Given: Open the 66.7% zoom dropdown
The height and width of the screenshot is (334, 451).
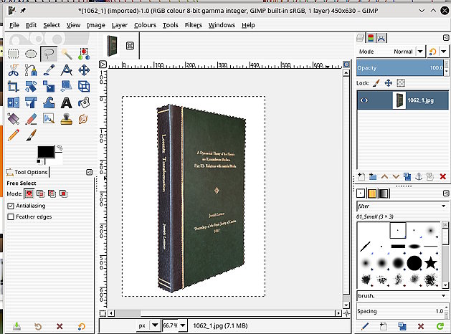Looking at the screenshot, I should point(182,325).
